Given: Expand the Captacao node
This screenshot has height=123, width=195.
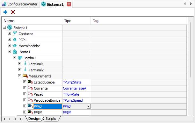Looking at the screenshot, I should [x=9, y=33].
